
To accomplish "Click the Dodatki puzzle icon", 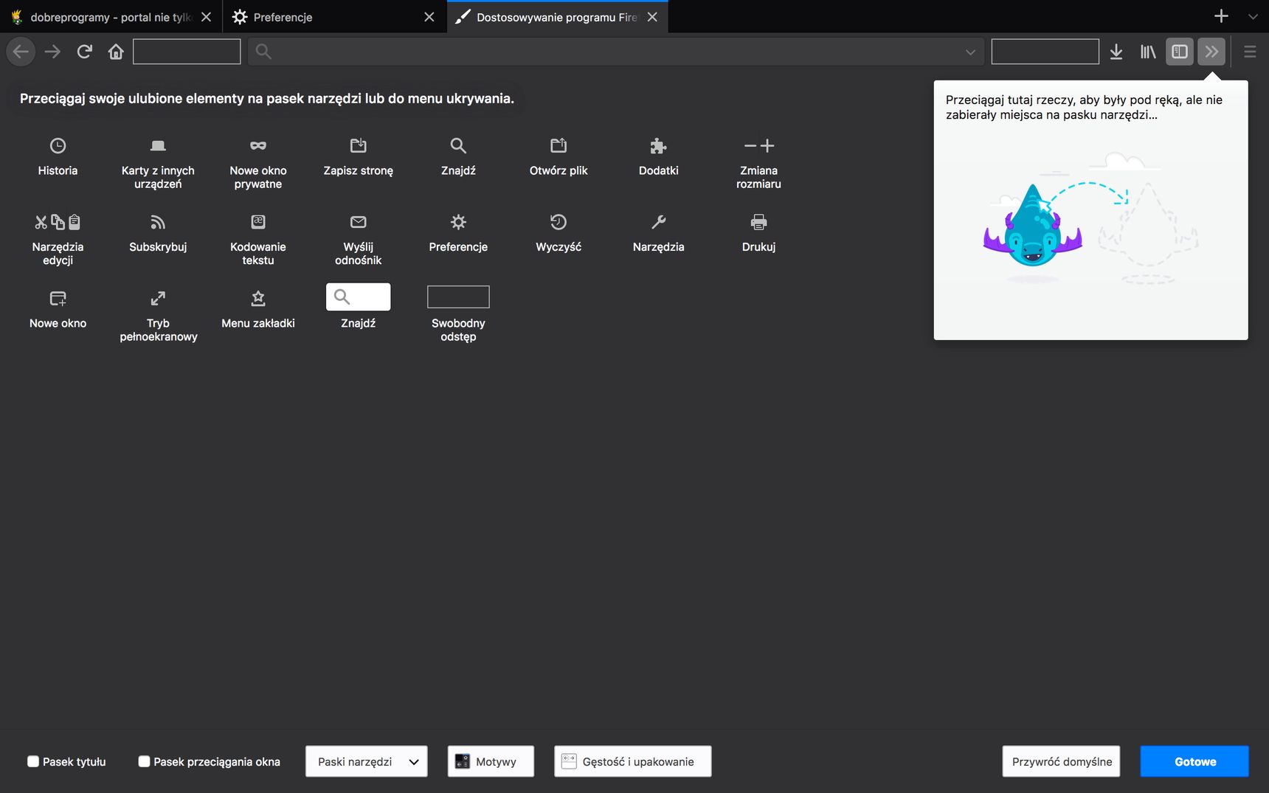I will pos(659,146).
